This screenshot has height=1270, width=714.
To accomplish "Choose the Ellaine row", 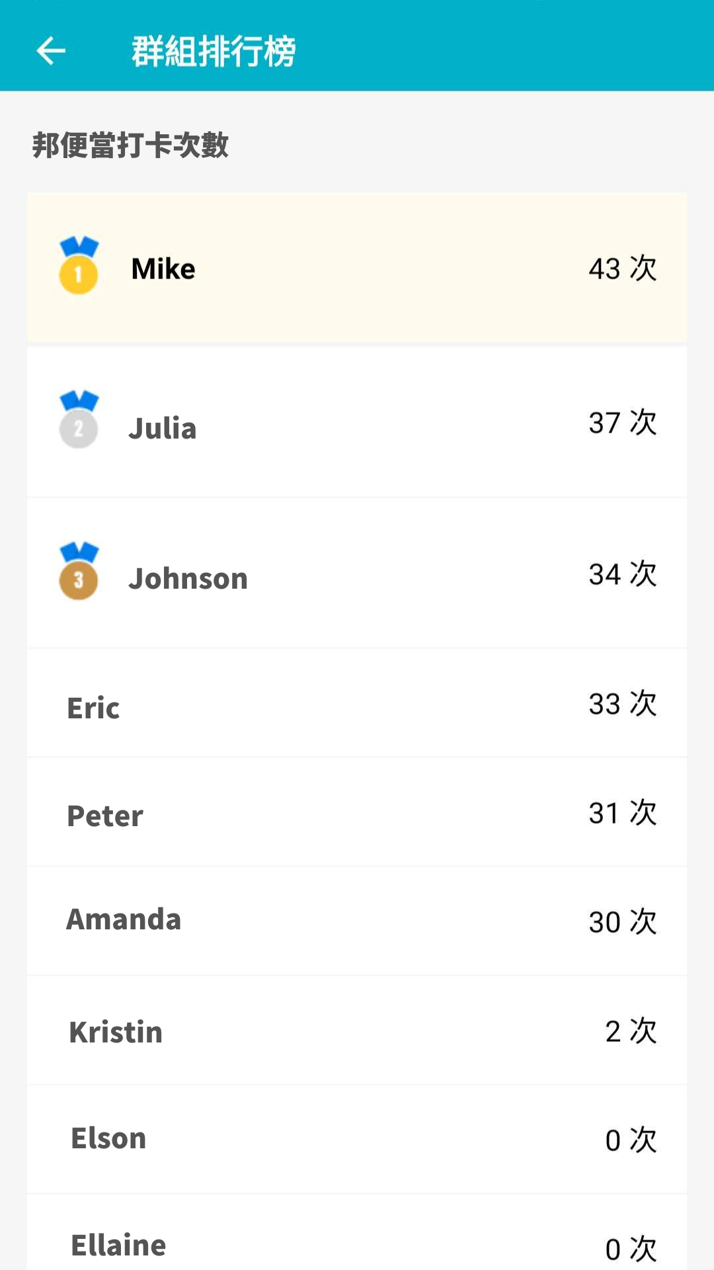I will pyautogui.click(x=357, y=1244).
